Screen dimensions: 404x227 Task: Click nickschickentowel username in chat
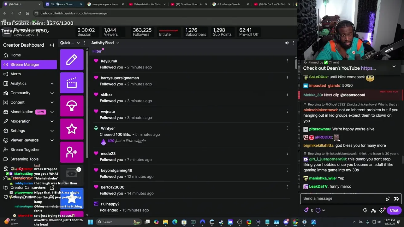pos(320,110)
